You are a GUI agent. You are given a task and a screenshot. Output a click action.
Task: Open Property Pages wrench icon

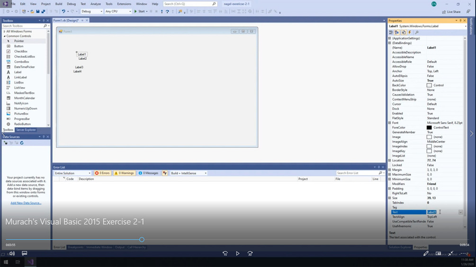(x=417, y=32)
